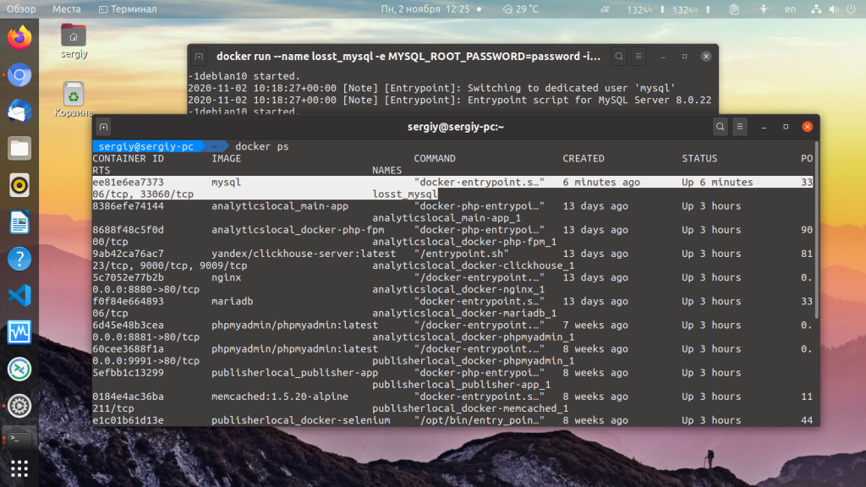Open the Обзор activities overview
Viewport: 866px width, 487px height.
click(21, 8)
